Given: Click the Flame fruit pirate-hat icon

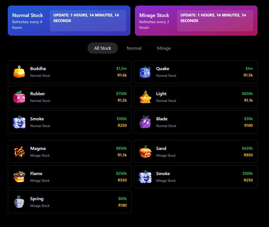Looking at the screenshot, I should click(19, 177).
